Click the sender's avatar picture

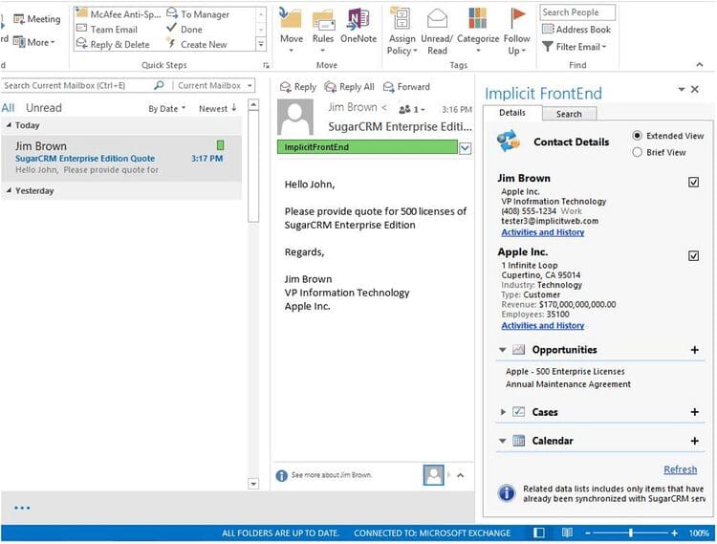click(x=295, y=117)
